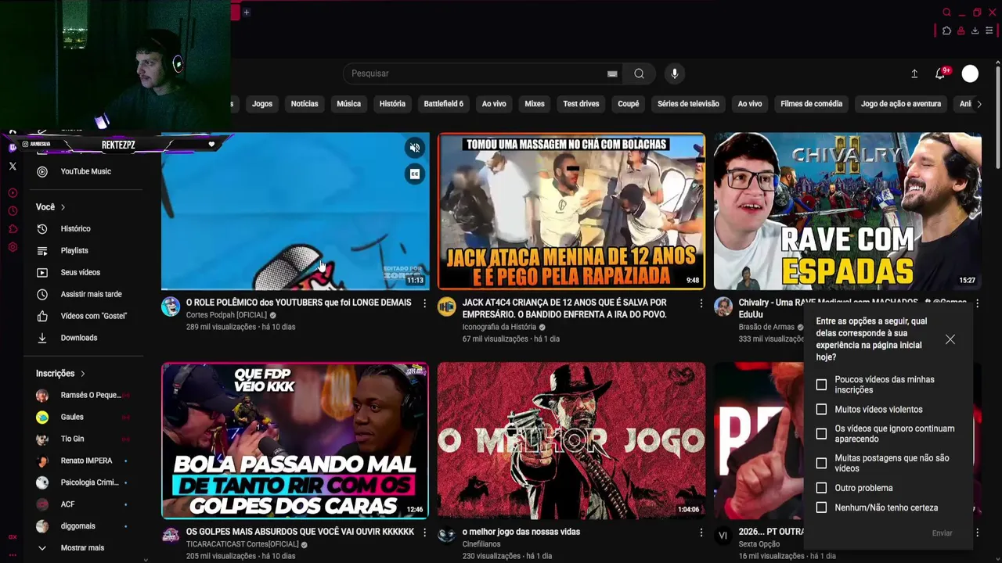Viewport: 1002px width, 563px height.
Task: Open Histórico in the sidebar
Action: point(74,228)
